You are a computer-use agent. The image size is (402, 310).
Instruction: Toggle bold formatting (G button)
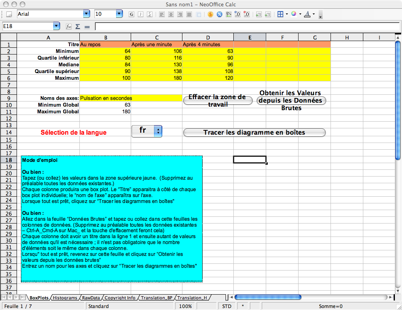click(x=131, y=14)
